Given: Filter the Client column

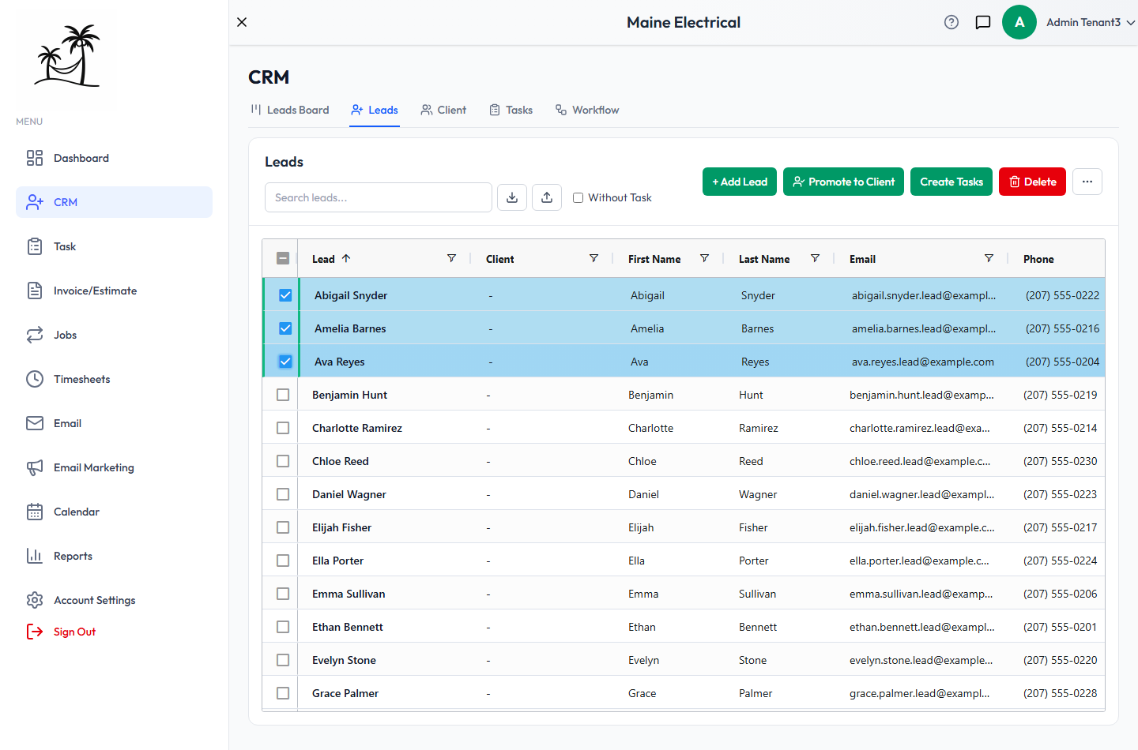Looking at the screenshot, I should (593, 258).
